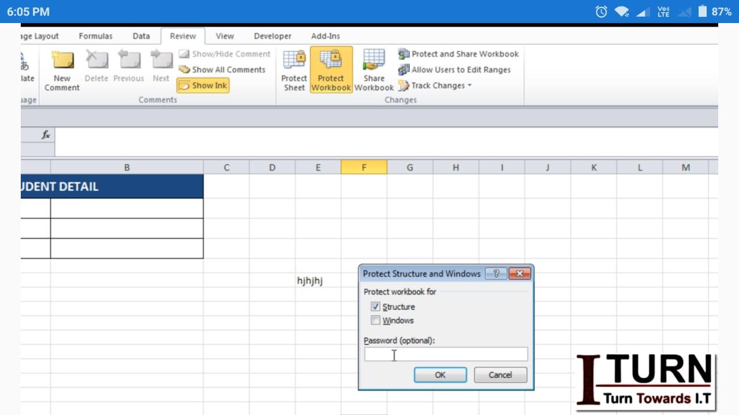Click Show/Hide Comment in ribbon
The height and width of the screenshot is (415, 739).
pos(225,54)
